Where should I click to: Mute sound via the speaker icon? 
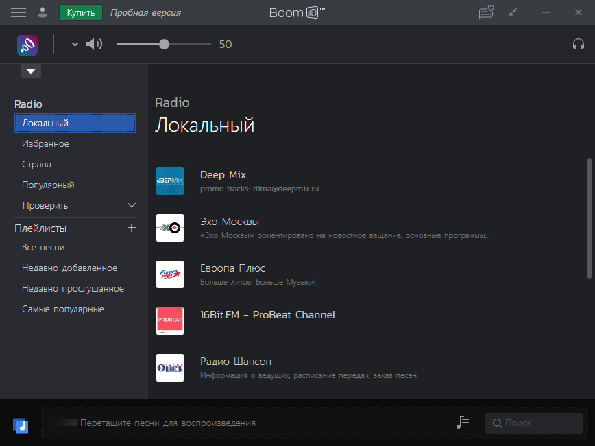93,44
